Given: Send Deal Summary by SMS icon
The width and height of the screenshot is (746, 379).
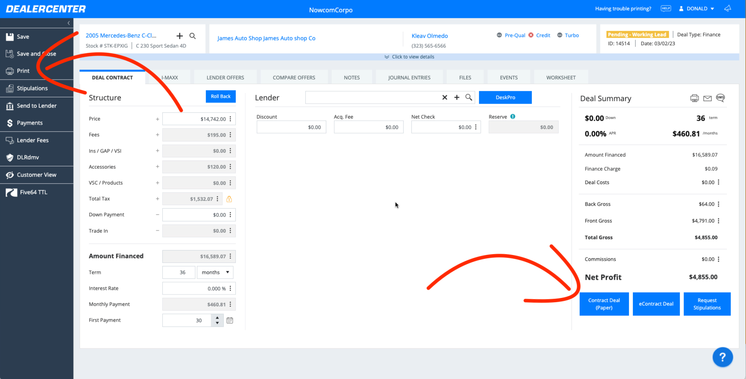Looking at the screenshot, I should point(720,98).
